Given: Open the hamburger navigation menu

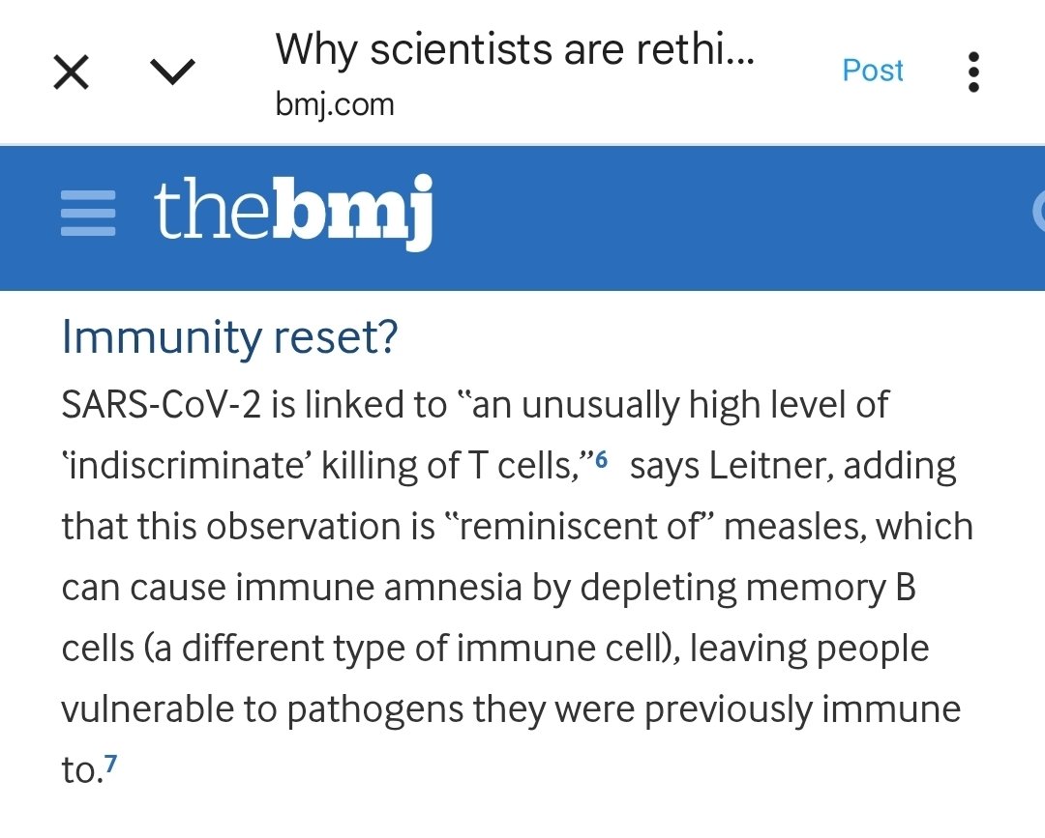Looking at the screenshot, I should pos(88,214).
